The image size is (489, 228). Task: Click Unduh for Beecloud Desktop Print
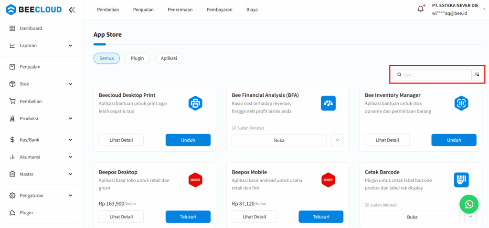click(188, 140)
